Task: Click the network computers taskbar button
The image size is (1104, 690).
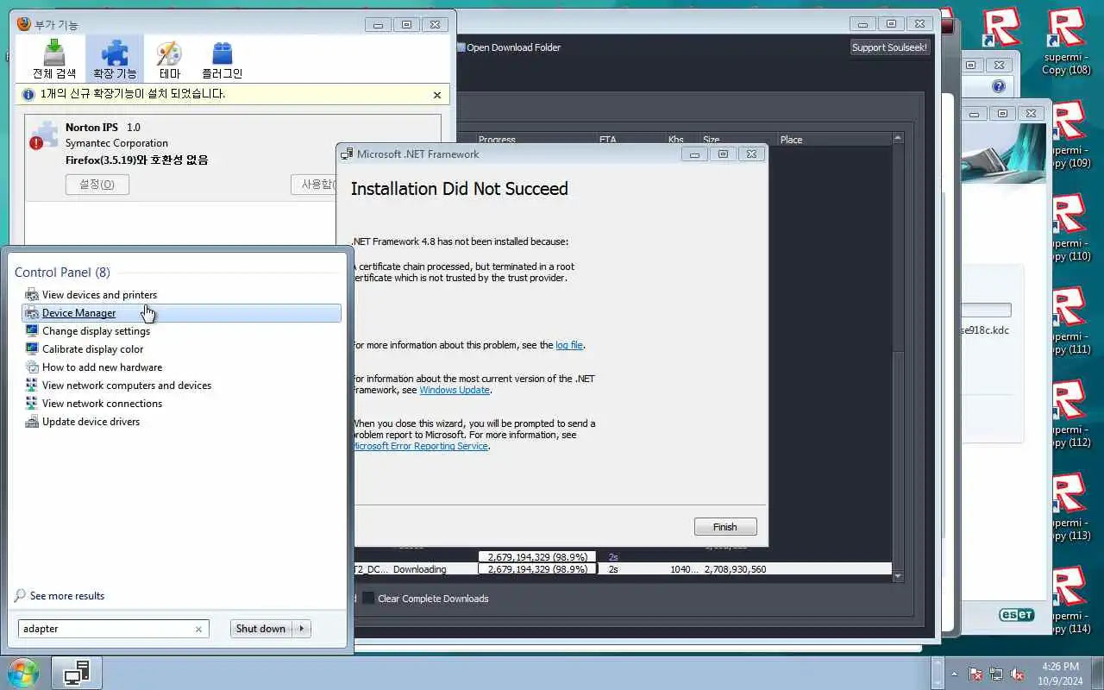Action: click(x=77, y=673)
